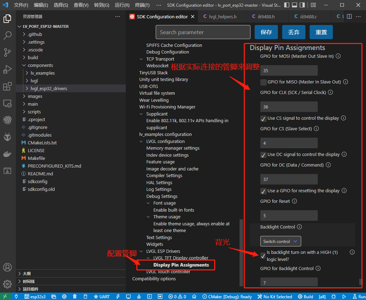Toggle Use DC signal to control the display
Viewport: 366px width, 300px height.
point(263,155)
